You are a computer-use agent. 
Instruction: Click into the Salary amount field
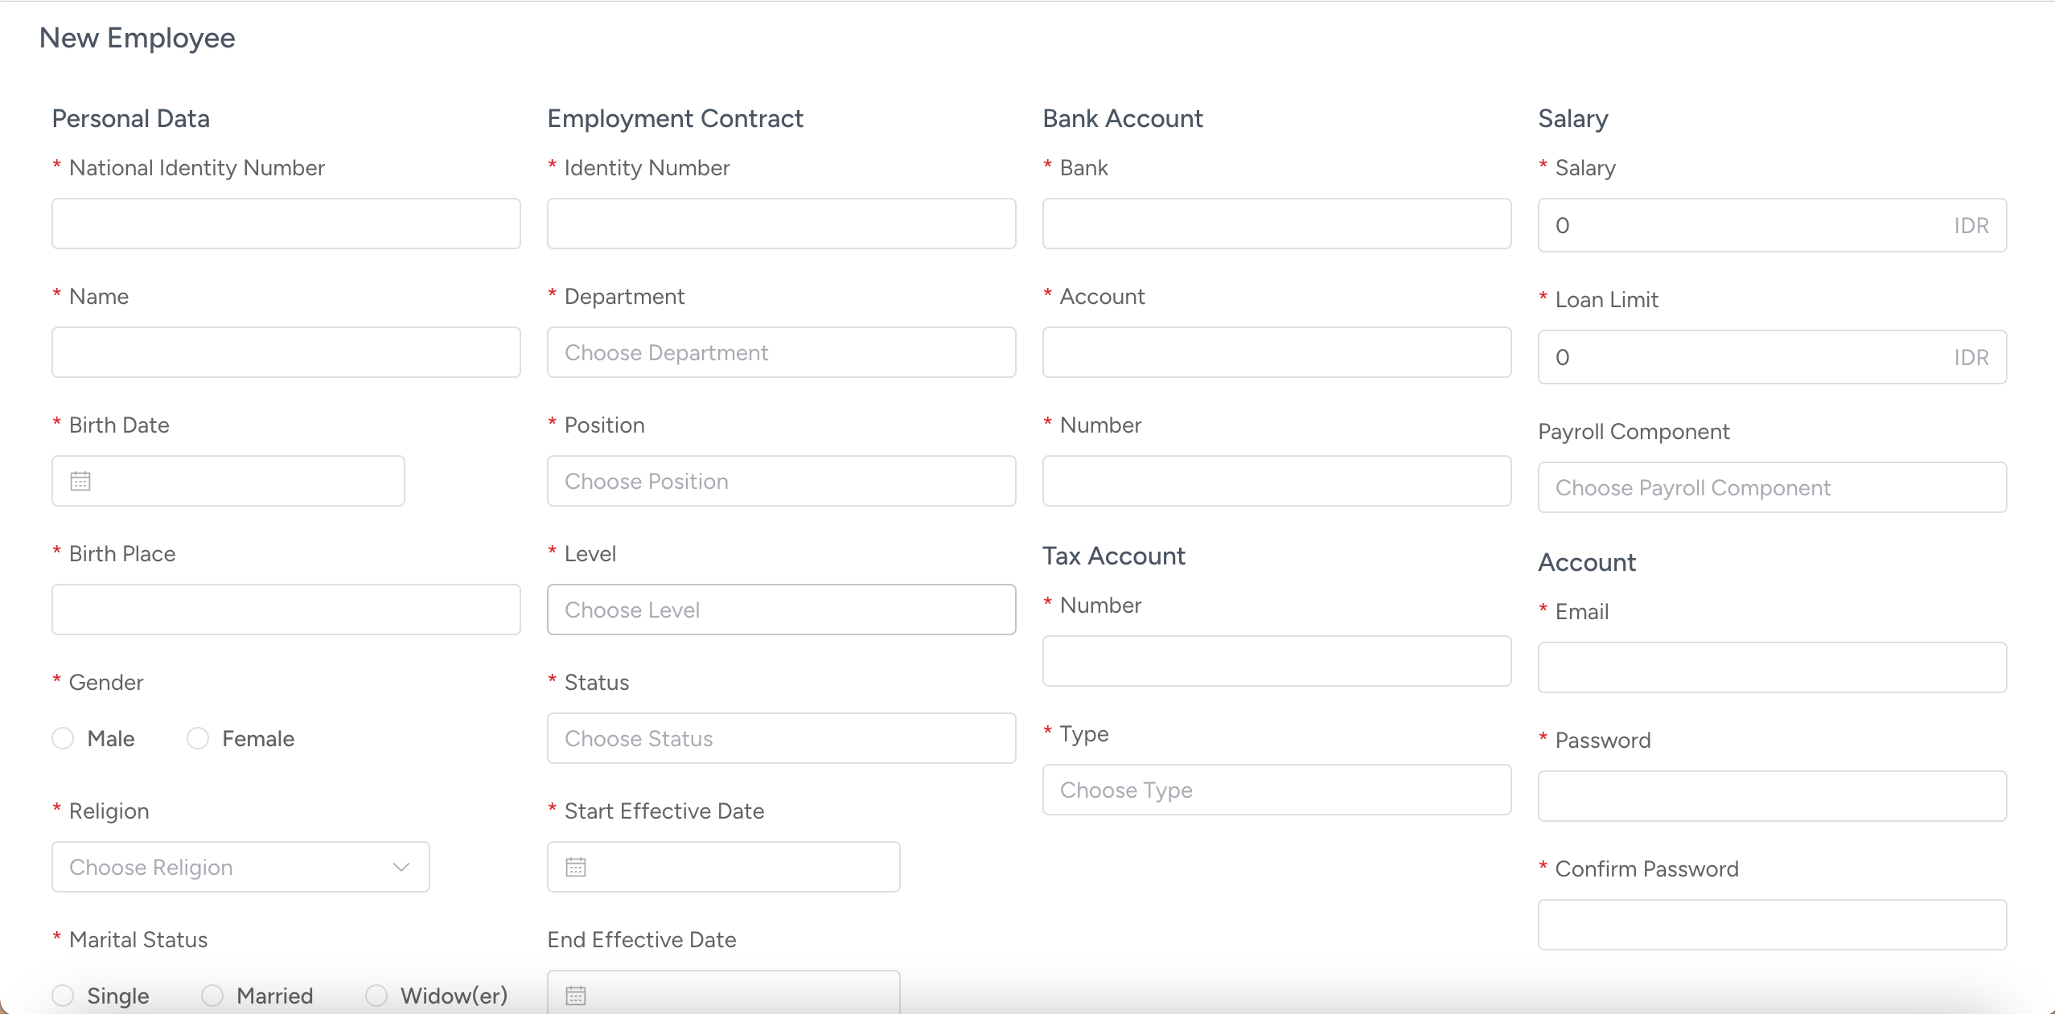1745,225
